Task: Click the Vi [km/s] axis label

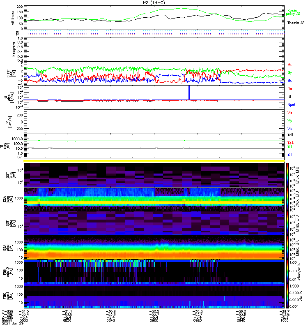Action: coord(10,122)
